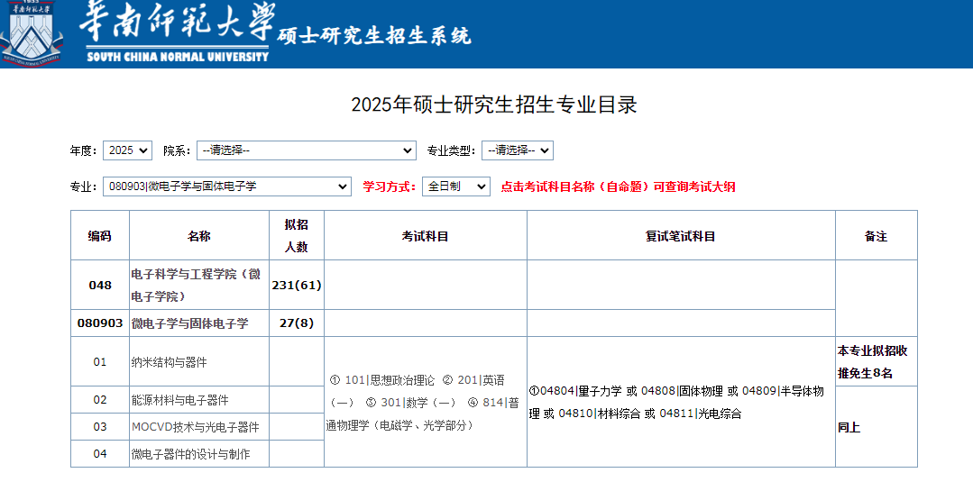The image size is (973, 491).
Task: Click direction code 04
Action: pyautogui.click(x=100, y=453)
